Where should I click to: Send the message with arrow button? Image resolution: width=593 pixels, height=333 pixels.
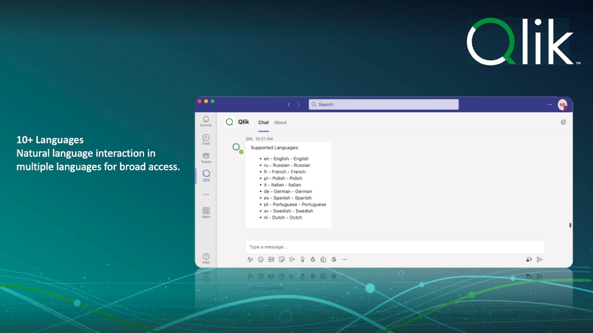pos(540,260)
